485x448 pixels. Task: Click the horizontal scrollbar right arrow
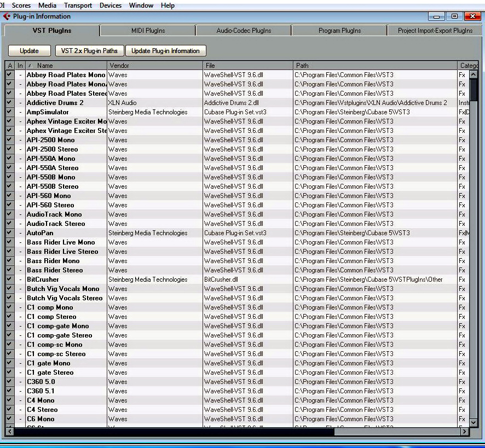click(x=464, y=431)
